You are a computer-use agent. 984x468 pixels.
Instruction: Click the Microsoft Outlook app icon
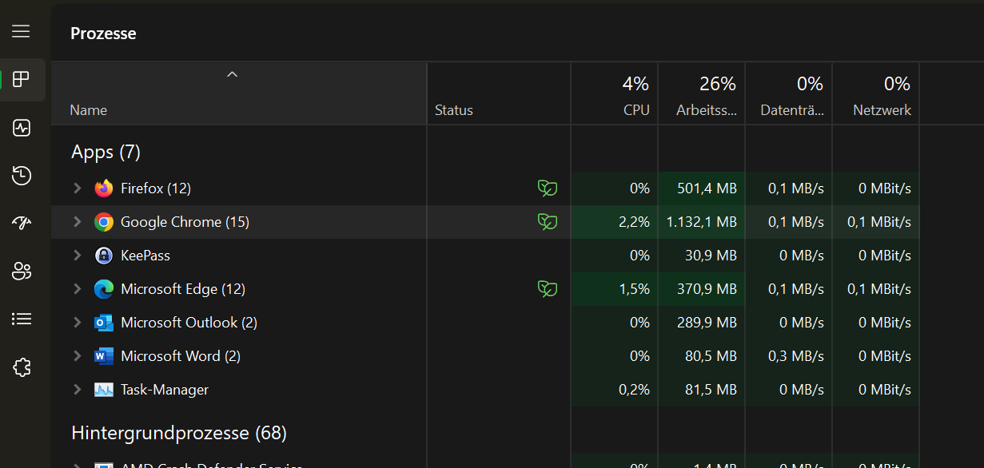click(104, 323)
